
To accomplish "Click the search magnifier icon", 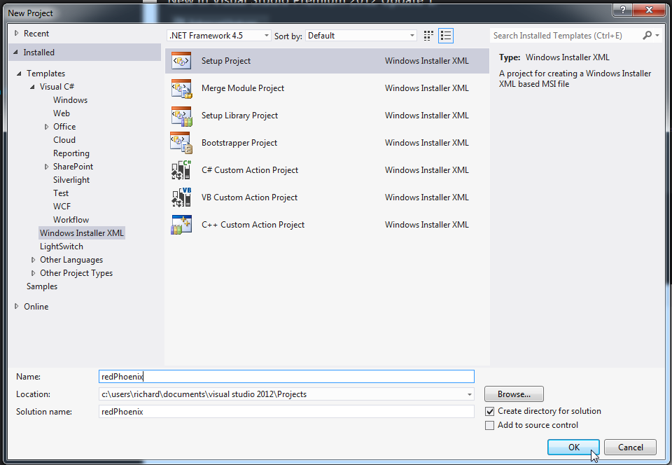I will point(647,35).
